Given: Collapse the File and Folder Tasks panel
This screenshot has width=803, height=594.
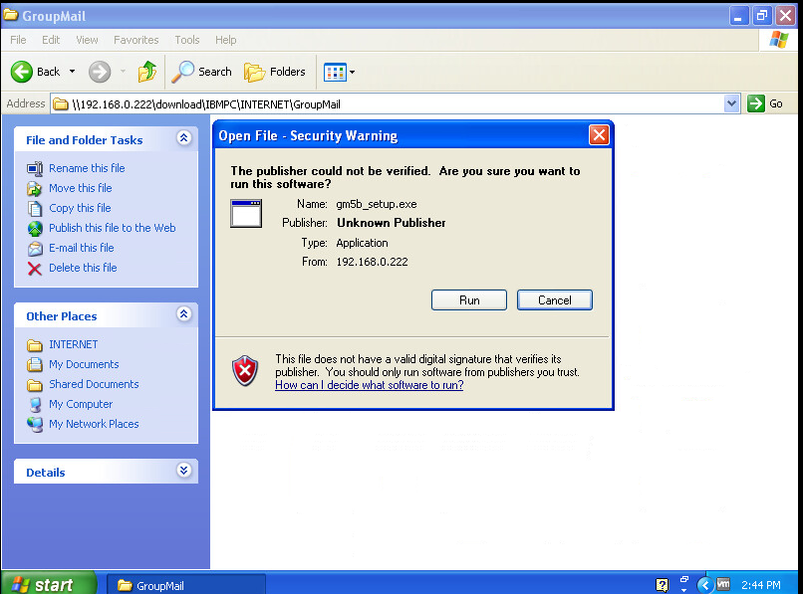Looking at the screenshot, I should point(183,139).
